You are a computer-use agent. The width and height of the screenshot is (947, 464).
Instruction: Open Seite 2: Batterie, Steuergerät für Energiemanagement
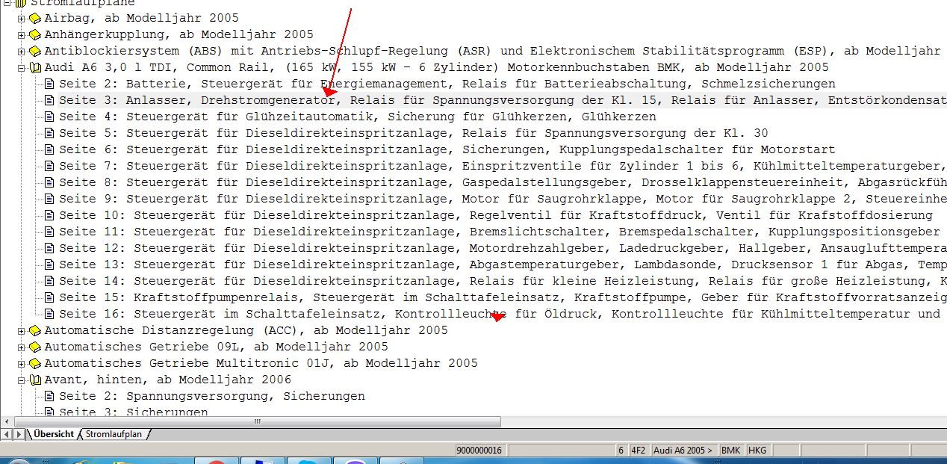[447, 84]
